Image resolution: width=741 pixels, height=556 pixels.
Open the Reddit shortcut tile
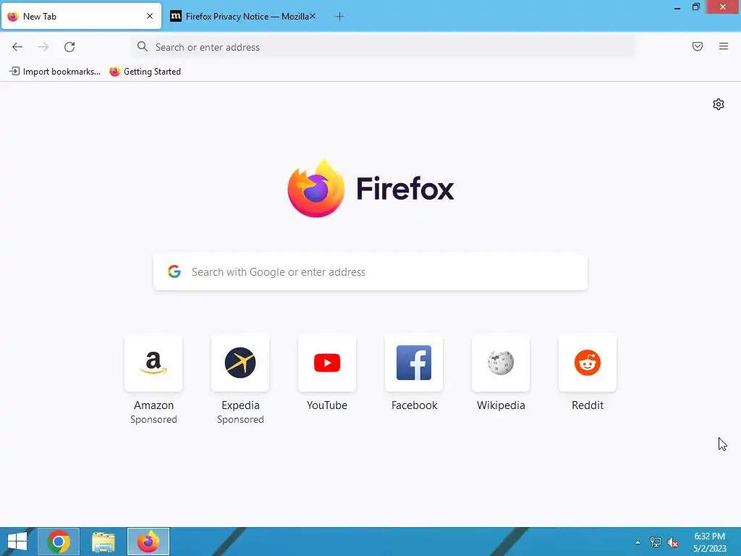coord(588,363)
